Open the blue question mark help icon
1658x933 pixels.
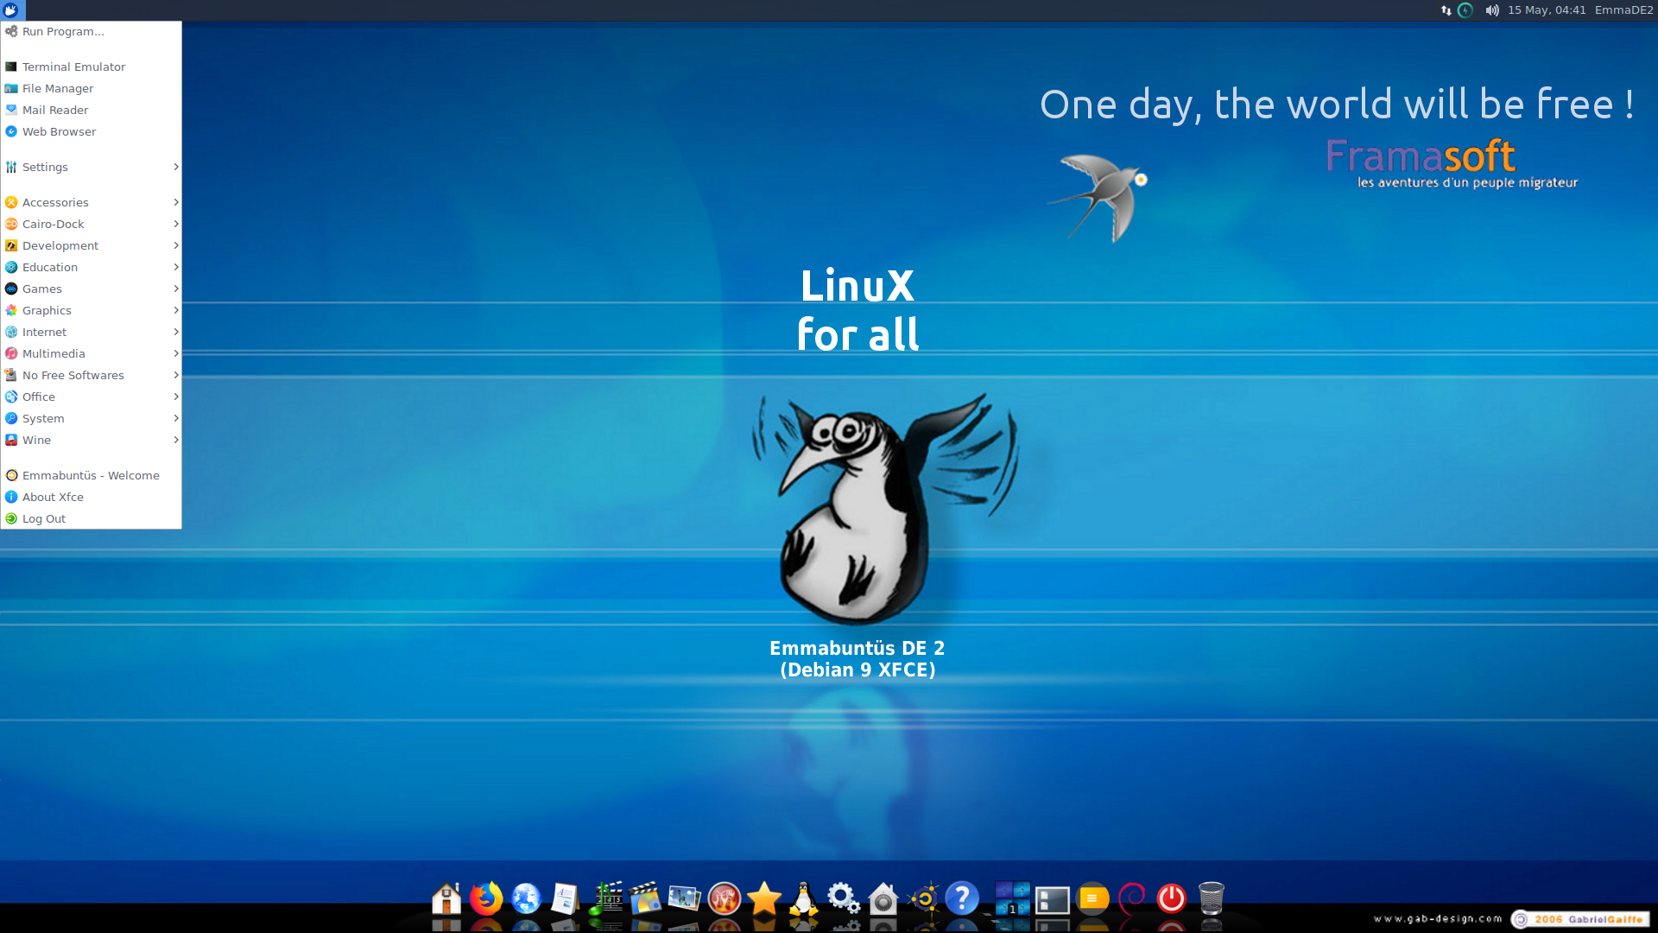click(x=962, y=898)
